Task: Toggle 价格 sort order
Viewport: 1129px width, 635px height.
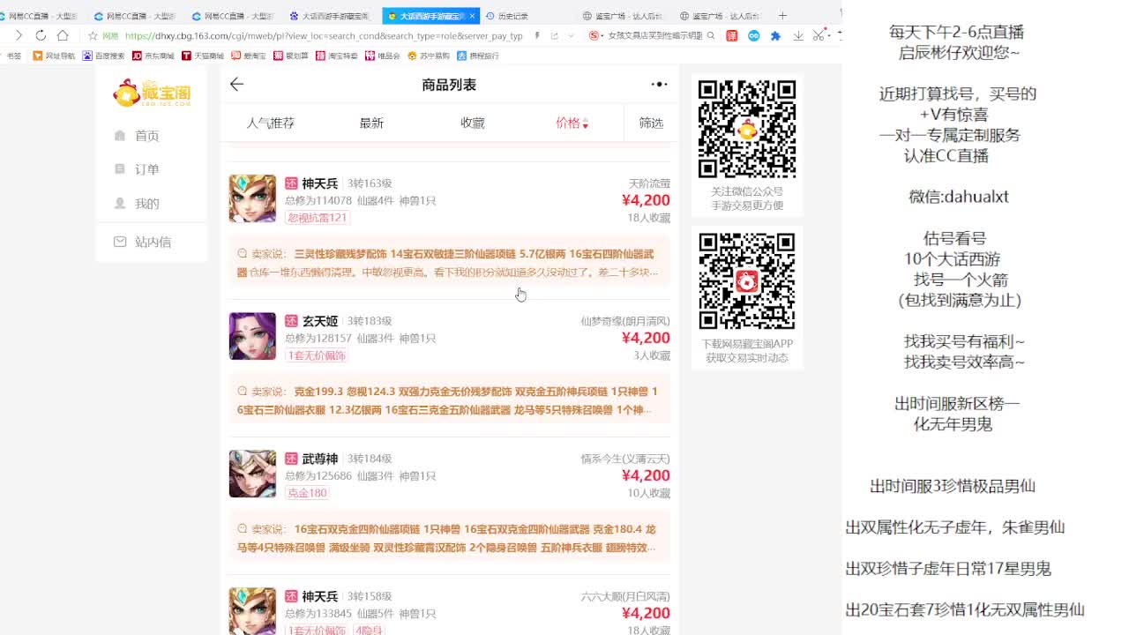Action: pos(572,123)
